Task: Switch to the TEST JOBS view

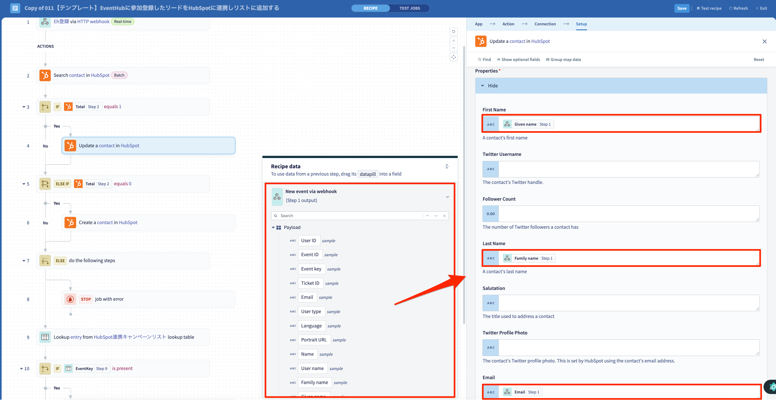Action: pos(409,8)
